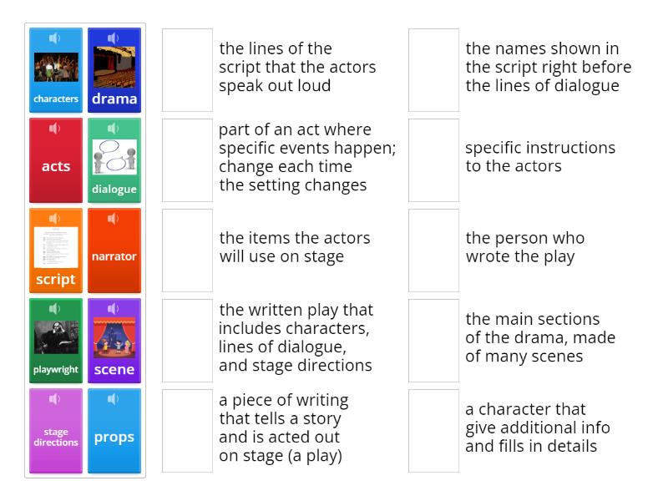Image resolution: width=668 pixels, height=501 pixels.
Task: Play audio for the drama card
Action: tap(114, 38)
